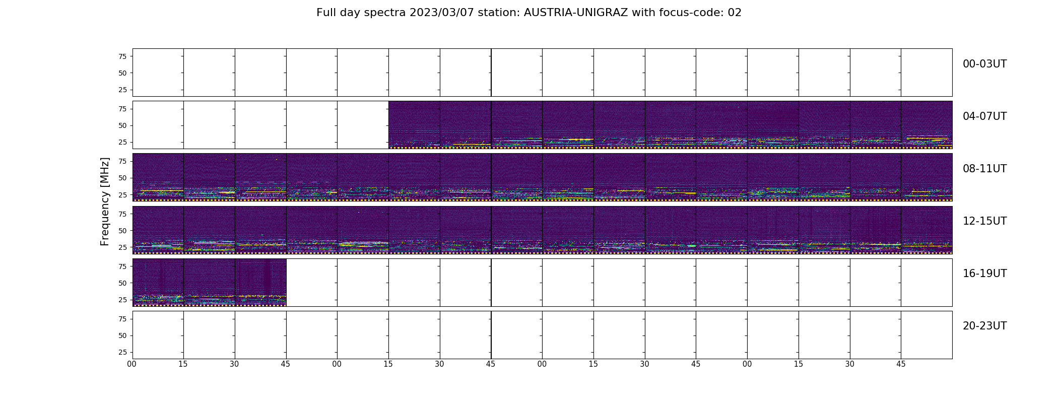Click the 50 tick of the 08-11UT row
Image resolution: width=1058 pixels, height=403 pixels.
pyautogui.click(x=122, y=178)
